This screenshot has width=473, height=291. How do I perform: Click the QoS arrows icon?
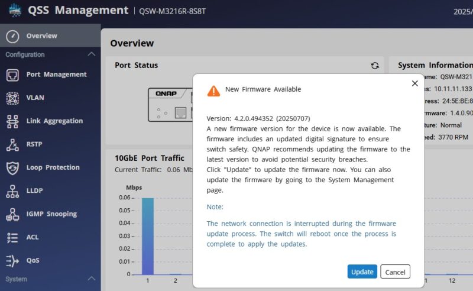(x=12, y=261)
